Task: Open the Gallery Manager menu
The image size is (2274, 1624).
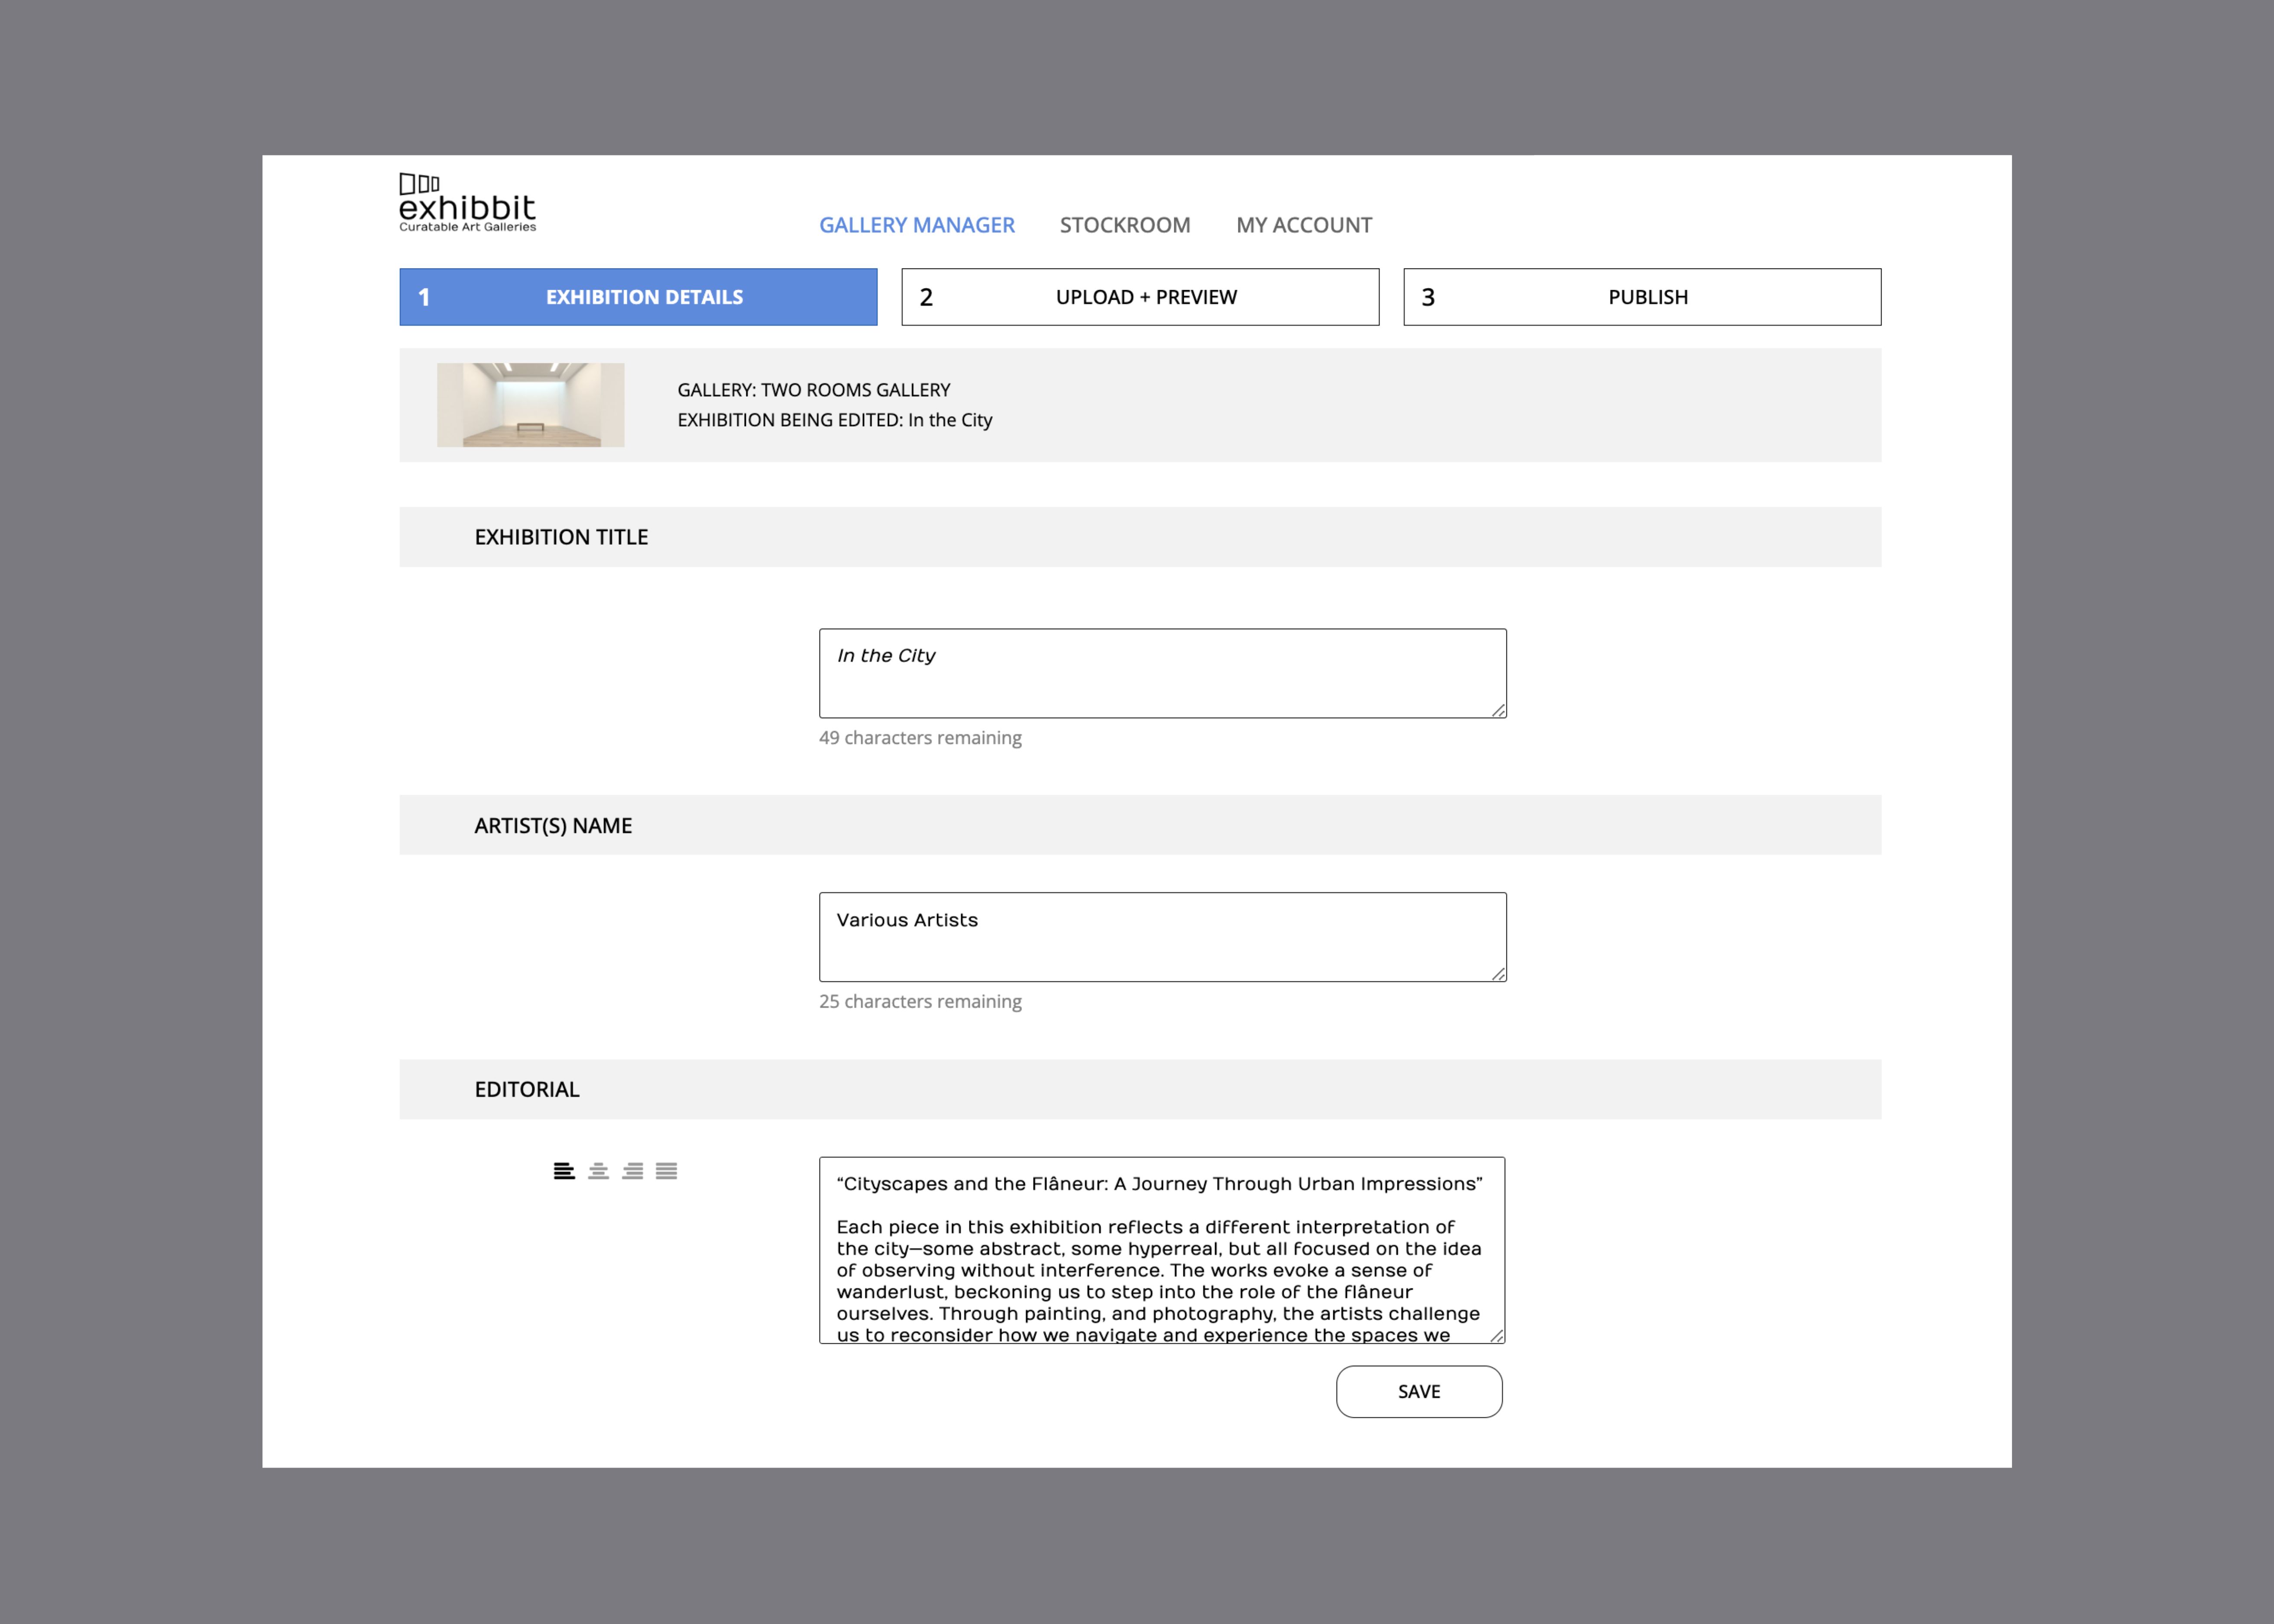Action: tap(916, 225)
